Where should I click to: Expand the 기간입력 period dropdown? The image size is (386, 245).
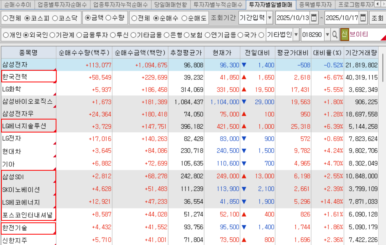click(x=270, y=18)
